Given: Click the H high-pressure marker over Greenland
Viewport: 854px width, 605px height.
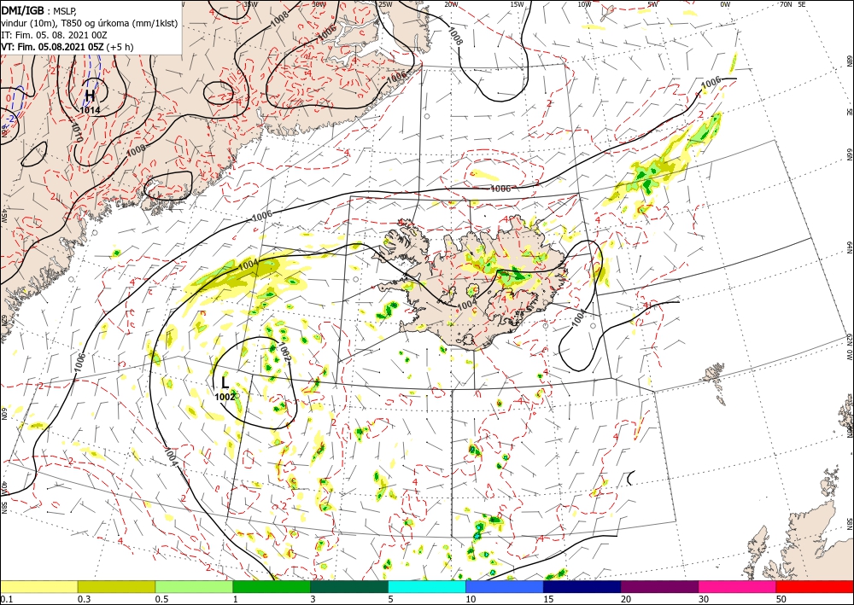Looking at the screenshot, I should tap(90, 96).
